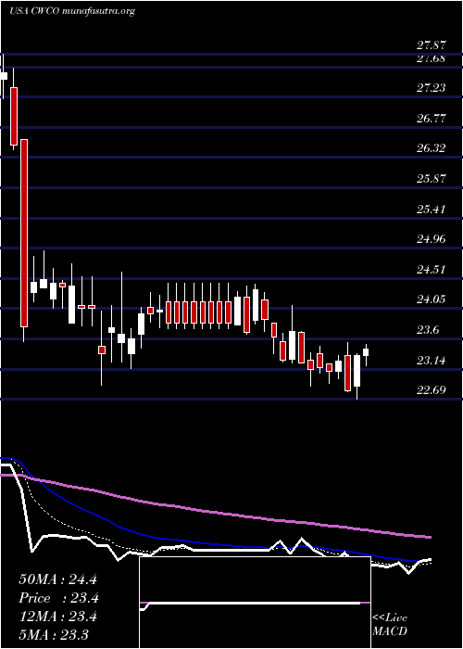The height and width of the screenshot is (649, 463).
Task: Click the 24.51 price axis label
Action: tap(431, 270)
